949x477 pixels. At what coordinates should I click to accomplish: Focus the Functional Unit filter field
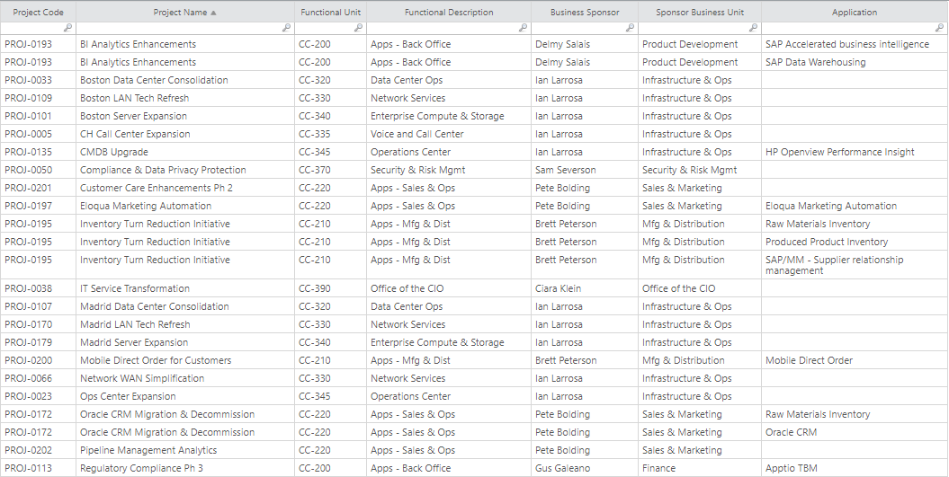click(330, 28)
